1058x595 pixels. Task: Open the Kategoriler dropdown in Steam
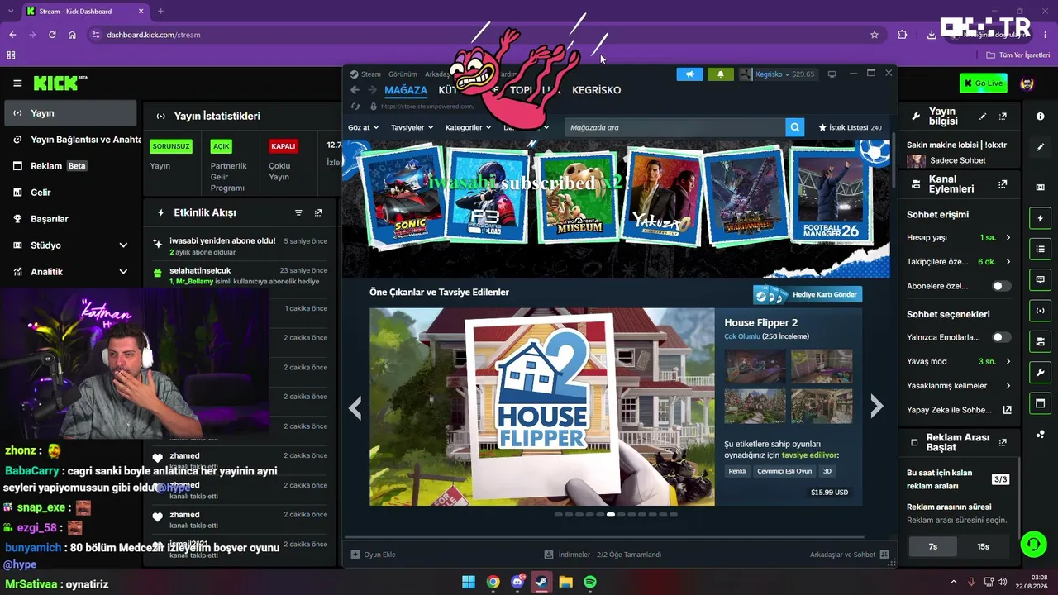click(x=468, y=127)
